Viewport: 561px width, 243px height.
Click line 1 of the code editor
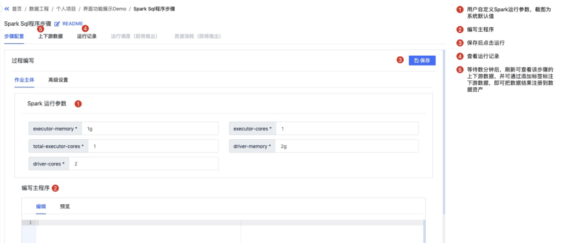(x=229, y=223)
